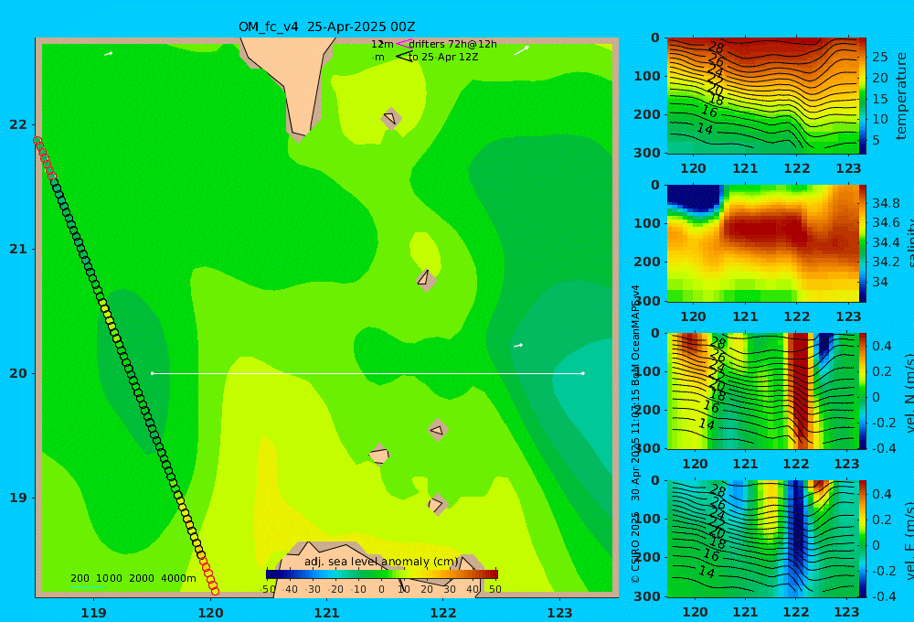Screen dimensions: 914x622
Task: Click the '25' tick on the temperature colorbar
Action: 880,58
